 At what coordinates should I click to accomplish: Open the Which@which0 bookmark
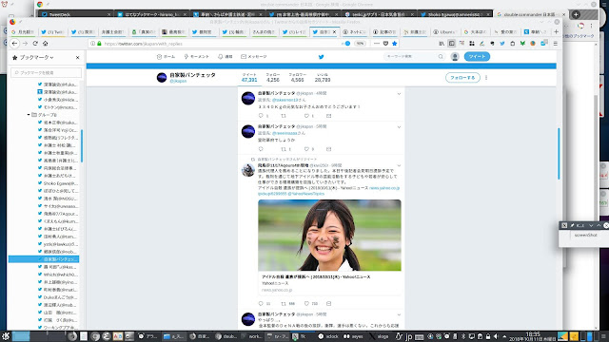(x=58, y=275)
